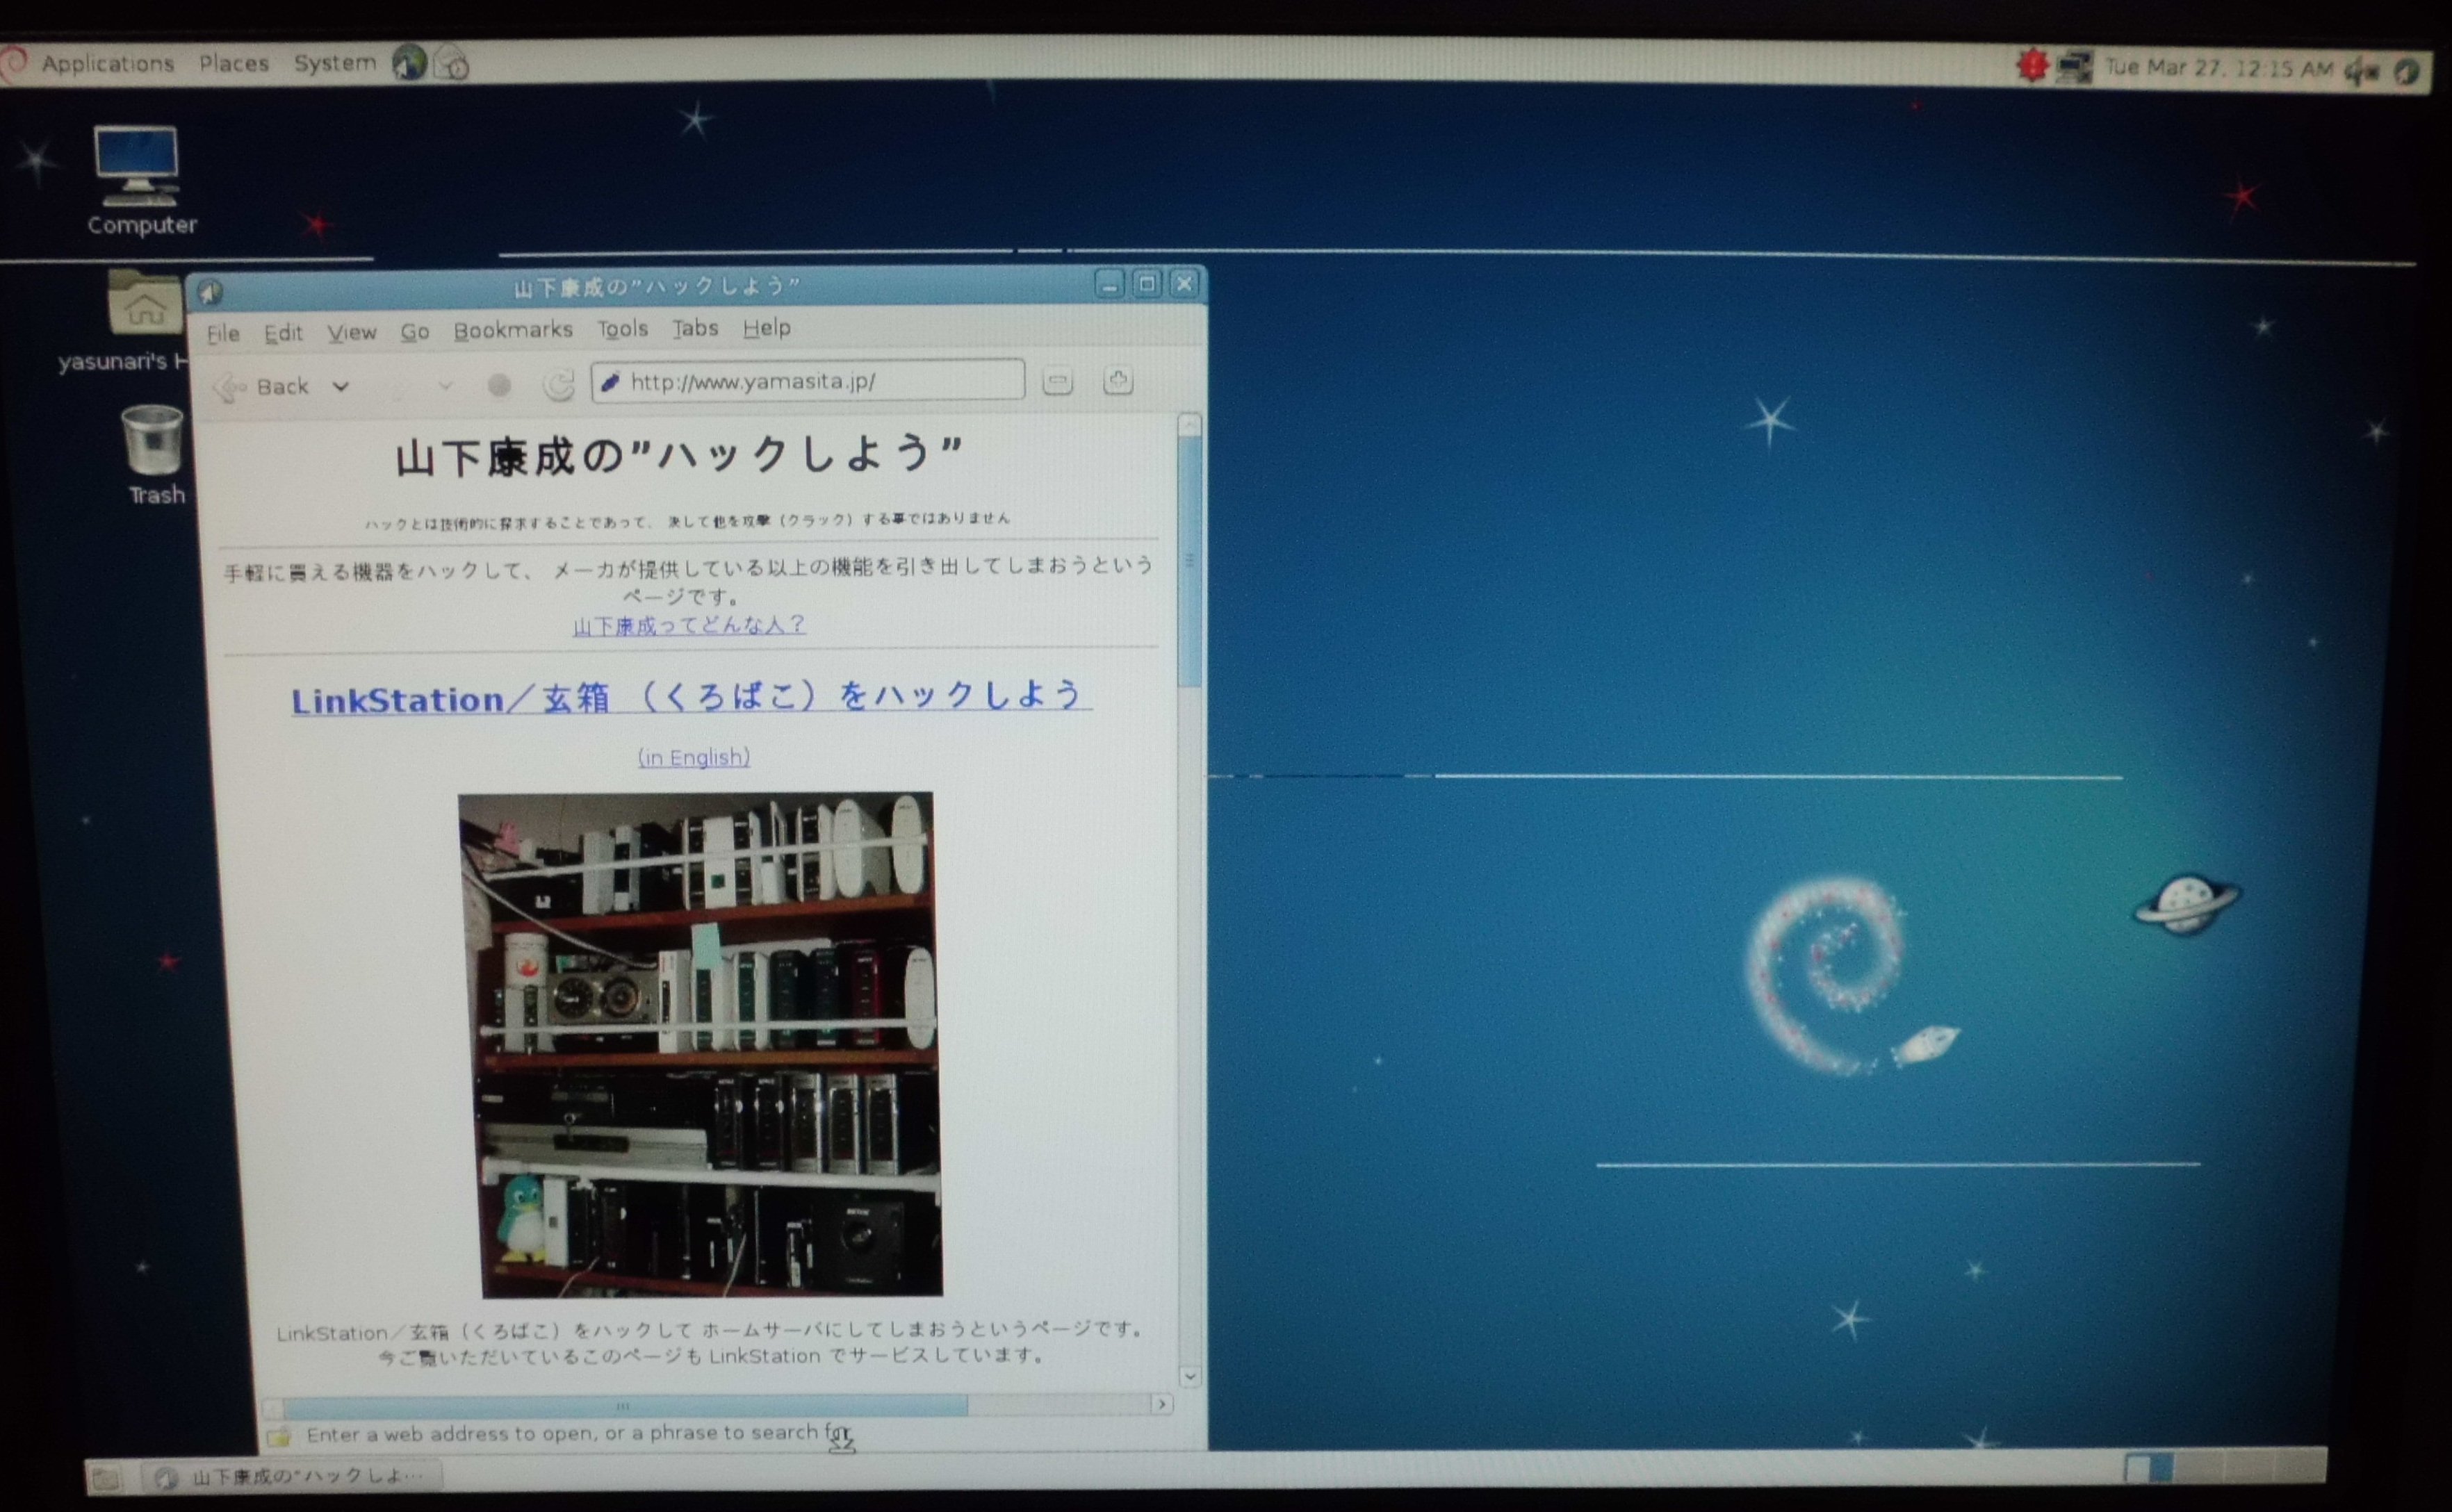The width and height of the screenshot is (2452, 1512).
Task: Click the Reload page toolbar button
Action: [558, 384]
